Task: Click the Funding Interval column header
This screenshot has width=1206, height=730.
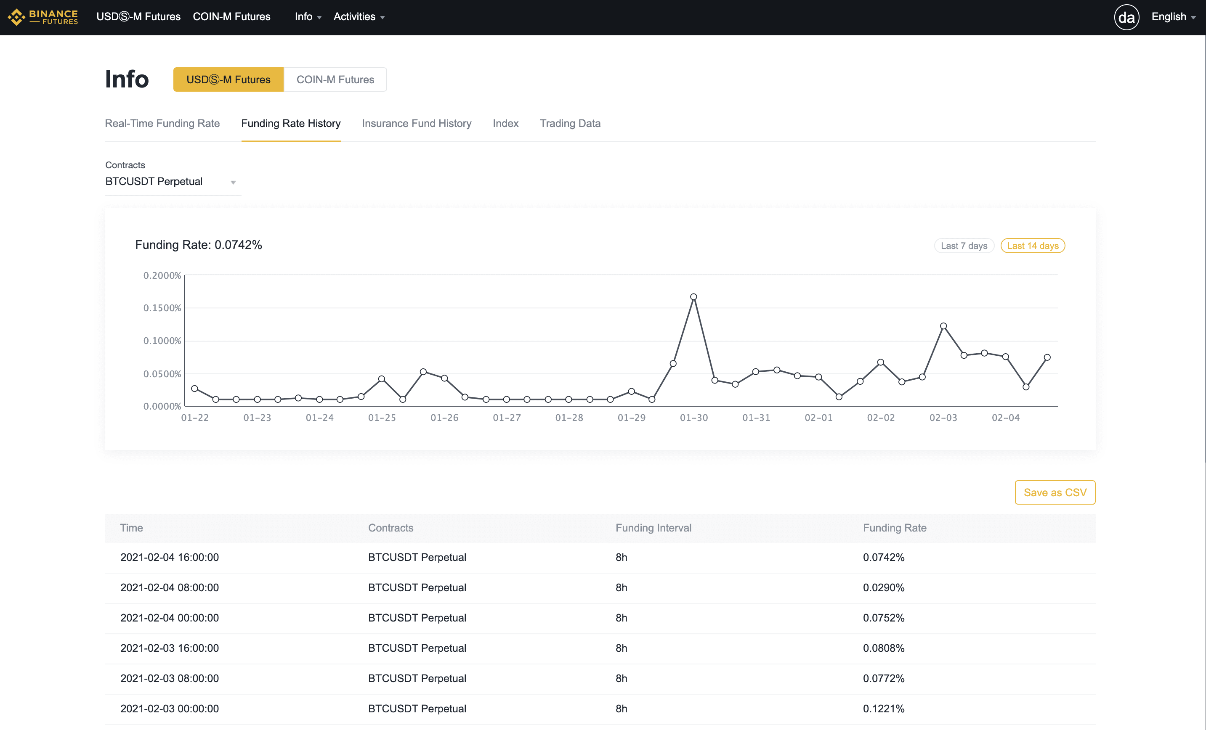Action: click(653, 527)
